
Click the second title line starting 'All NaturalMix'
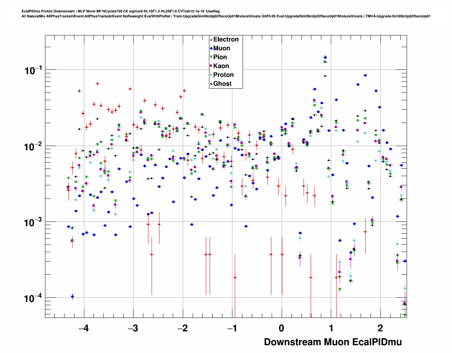[226, 16]
